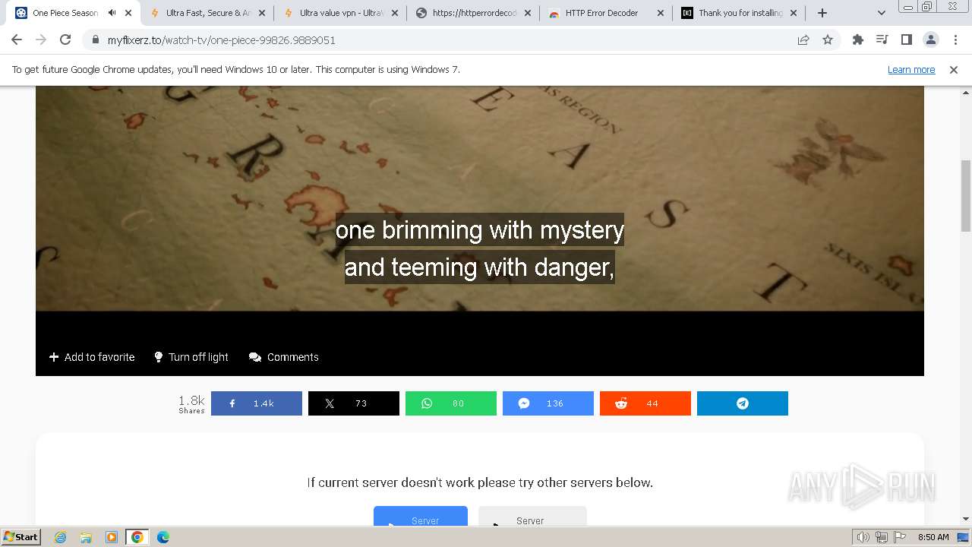Open the Chrome profile avatar
The width and height of the screenshot is (972, 547).
(930, 40)
